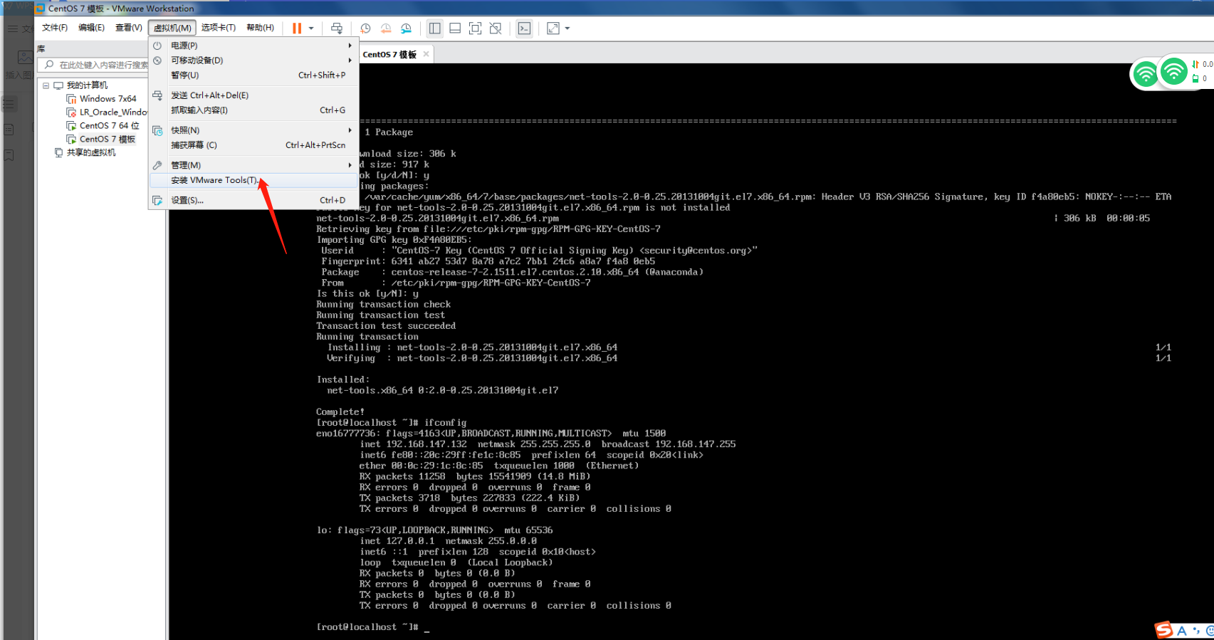Take a snapshot using the clock-plus toolbar icon
Screen dimensions: 1214x640
tap(365, 28)
